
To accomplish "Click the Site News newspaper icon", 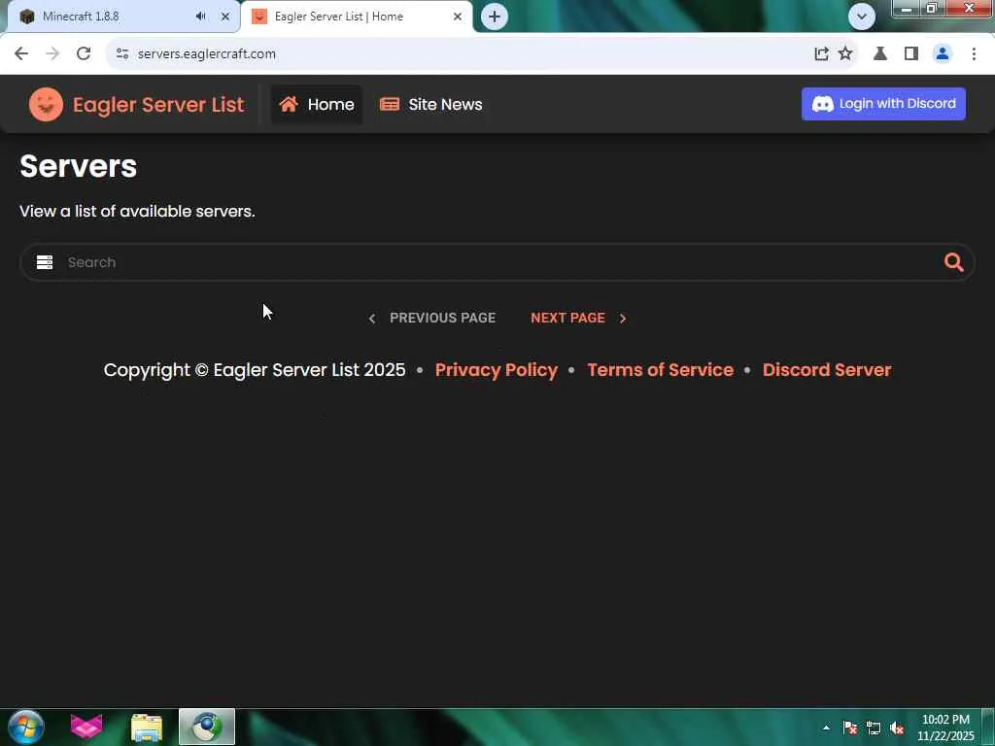I will [390, 104].
